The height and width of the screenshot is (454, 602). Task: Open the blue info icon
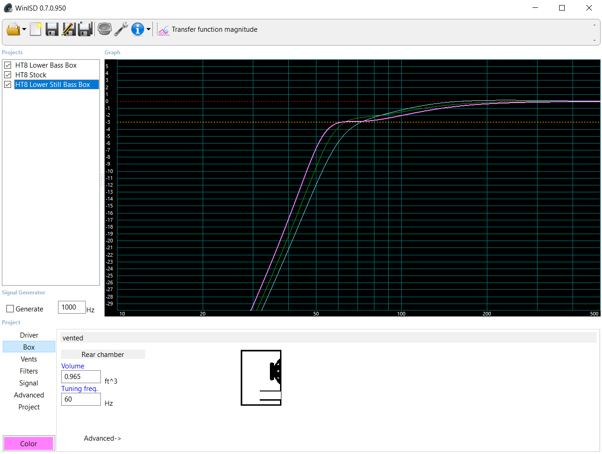click(138, 29)
